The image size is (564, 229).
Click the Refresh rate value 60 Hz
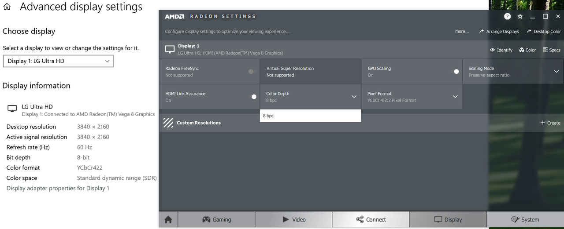click(85, 147)
